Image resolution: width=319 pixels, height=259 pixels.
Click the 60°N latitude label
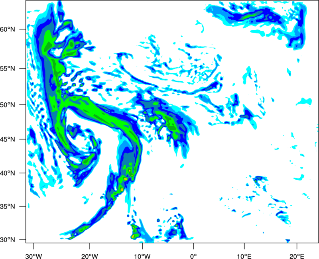[8, 29]
